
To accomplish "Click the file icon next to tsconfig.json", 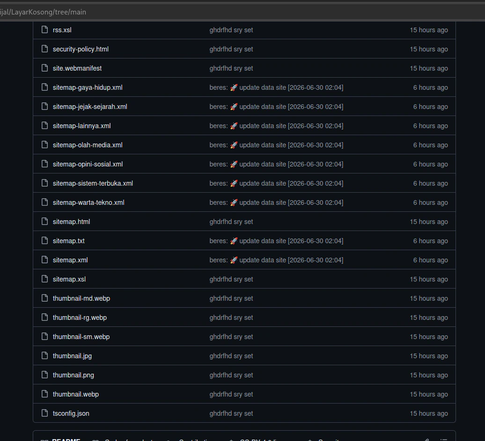I will pyautogui.click(x=44, y=413).
